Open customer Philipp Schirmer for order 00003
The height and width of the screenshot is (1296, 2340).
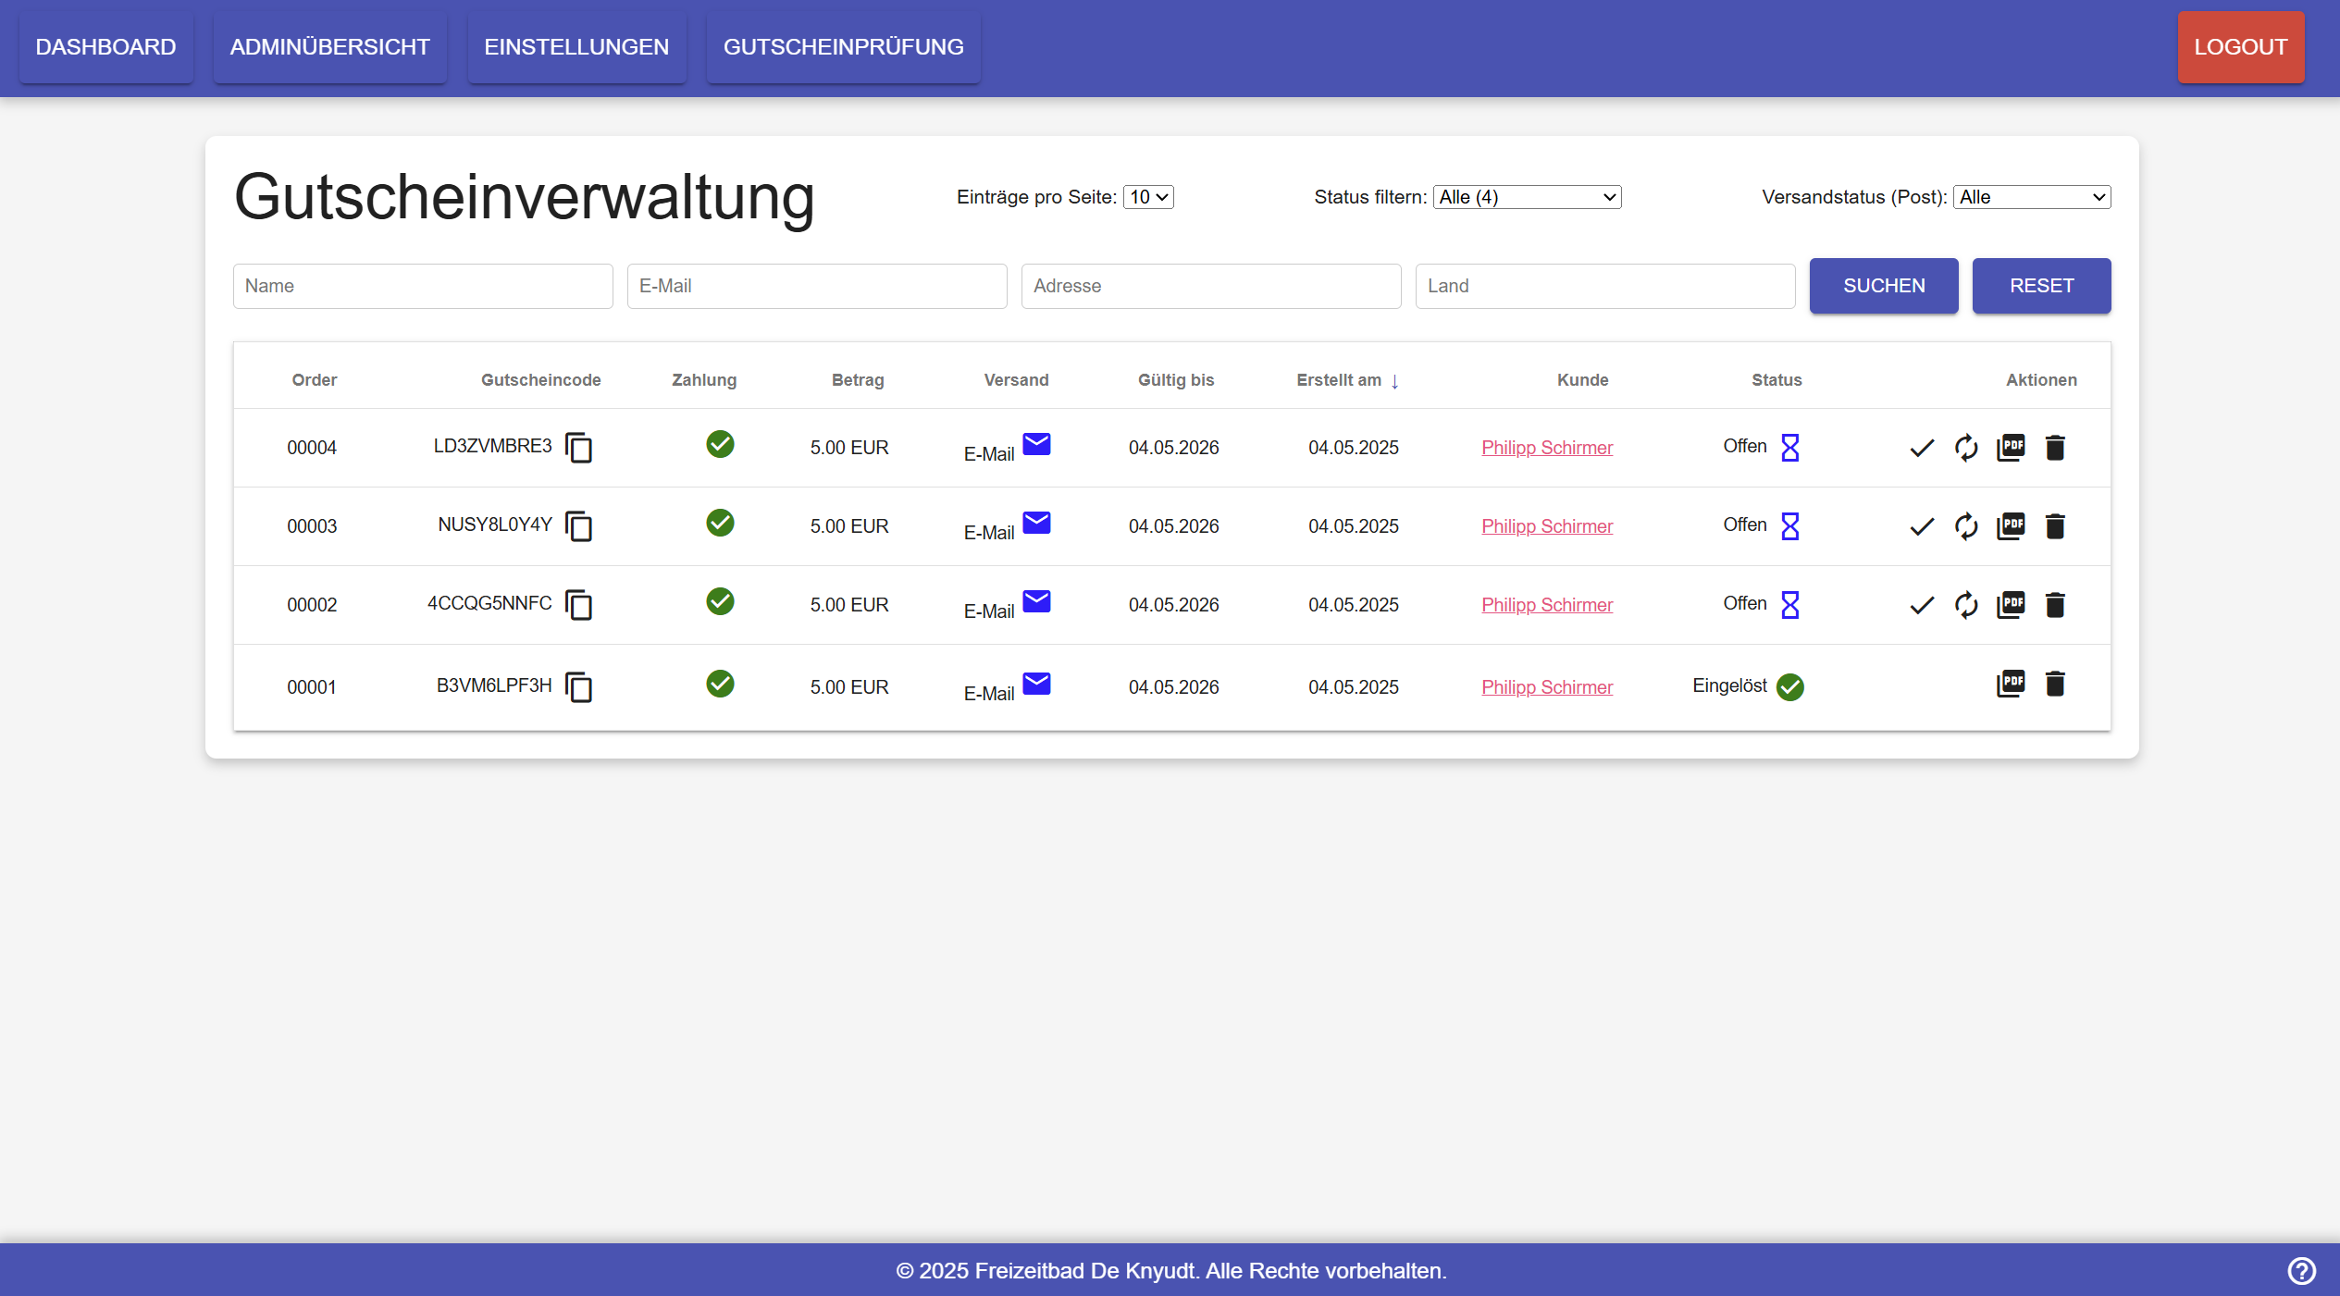1547,526
